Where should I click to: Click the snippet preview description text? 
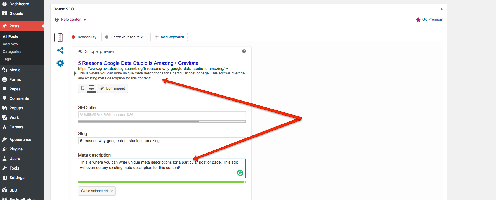coord(161,76)
